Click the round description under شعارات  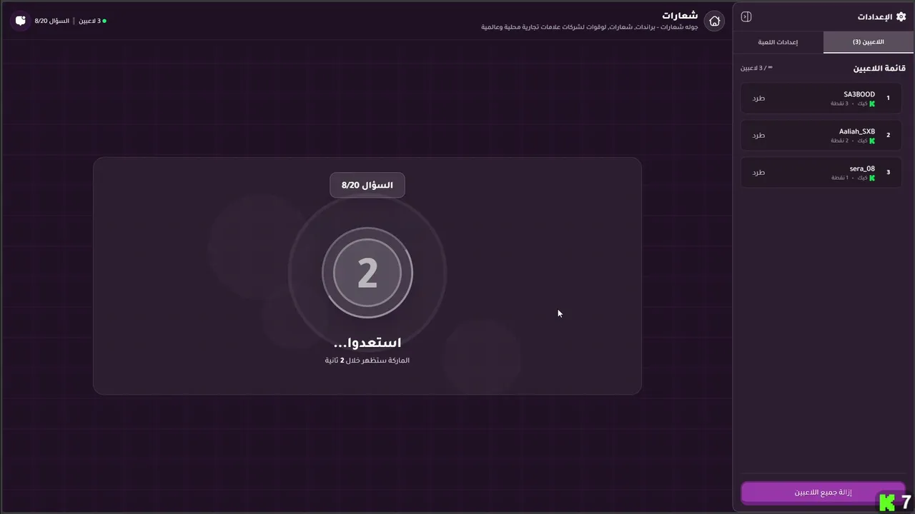pyautogui.click(x=590, y=27)
